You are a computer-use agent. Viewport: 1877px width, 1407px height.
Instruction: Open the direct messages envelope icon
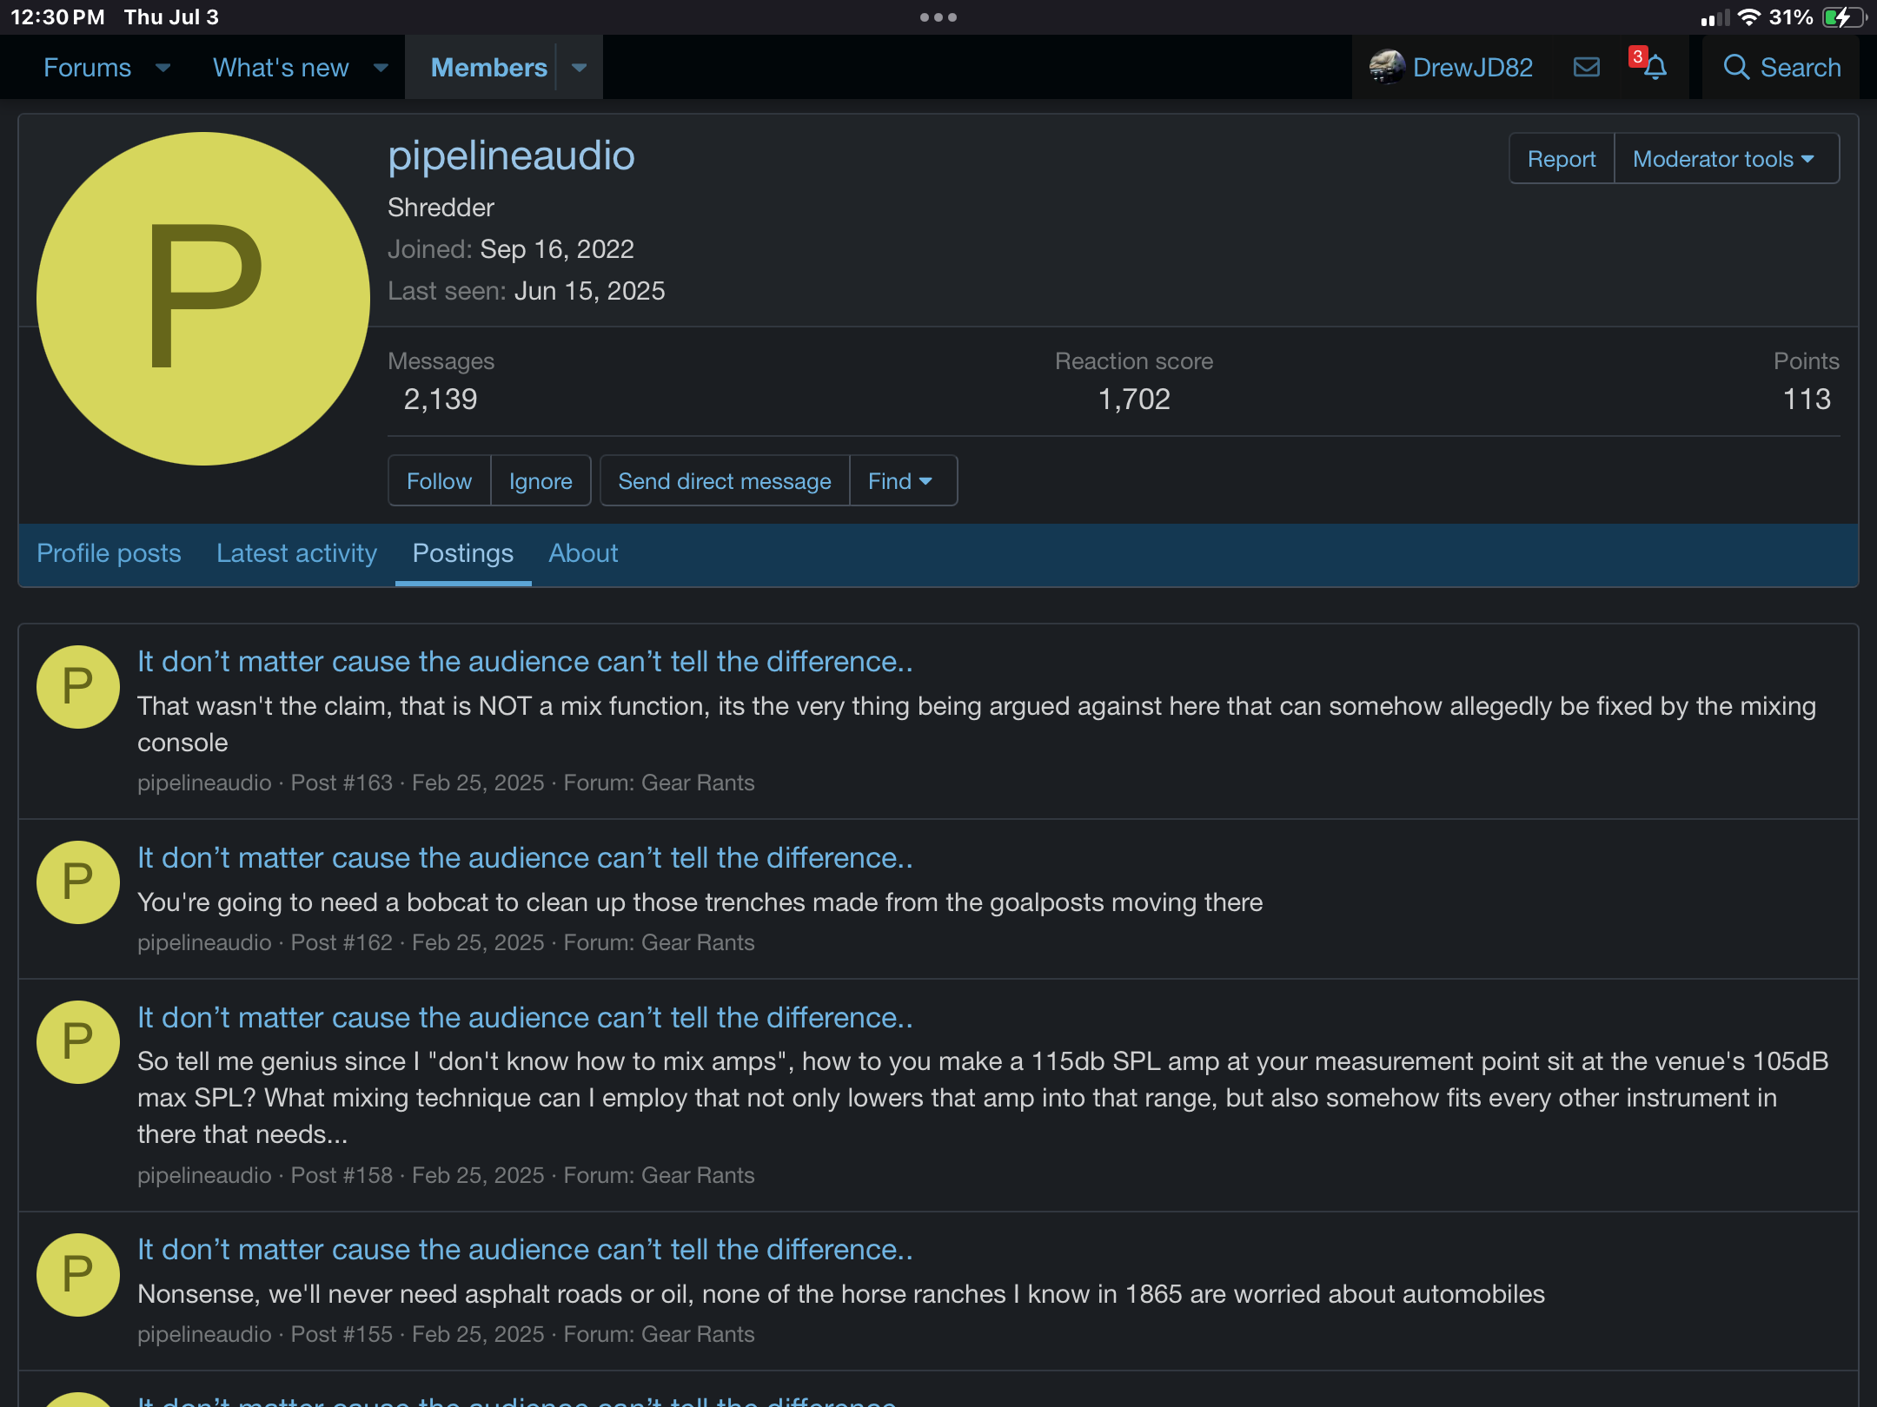click(1586, 67)
